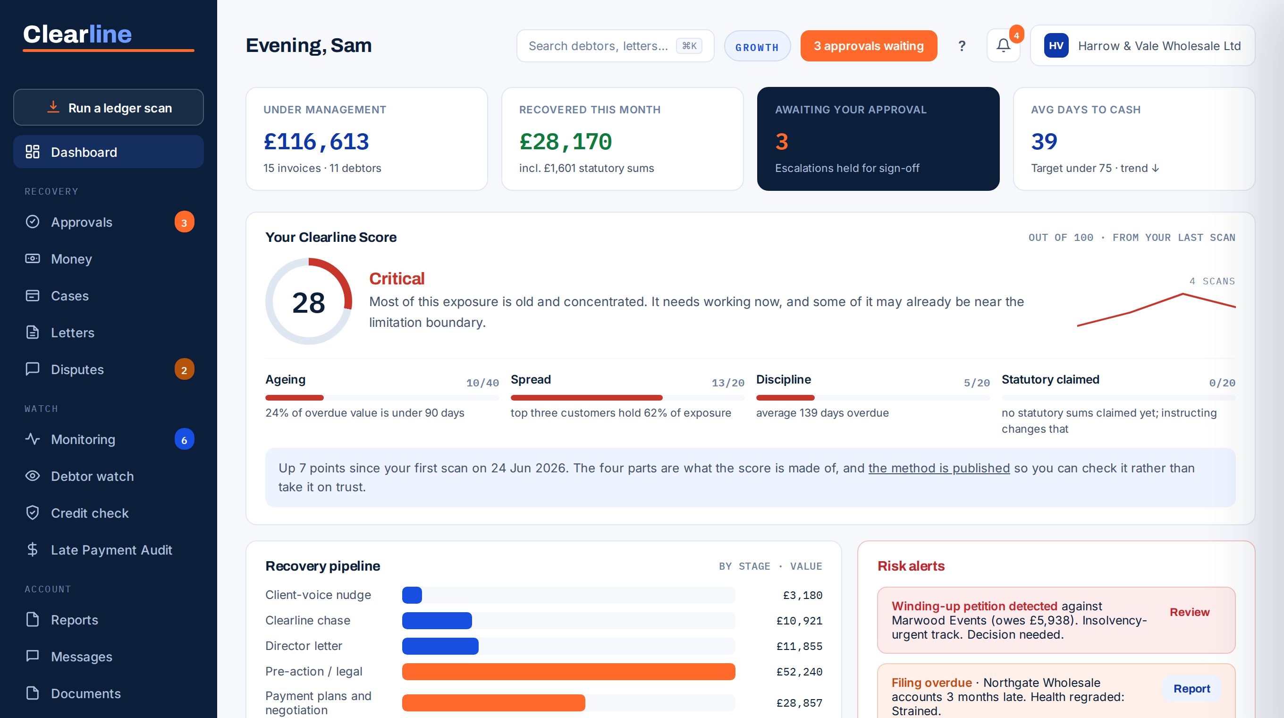Open notifications bell with 4 badge
Screen dimensions: 1284x718
click(x=1004, y=45)
